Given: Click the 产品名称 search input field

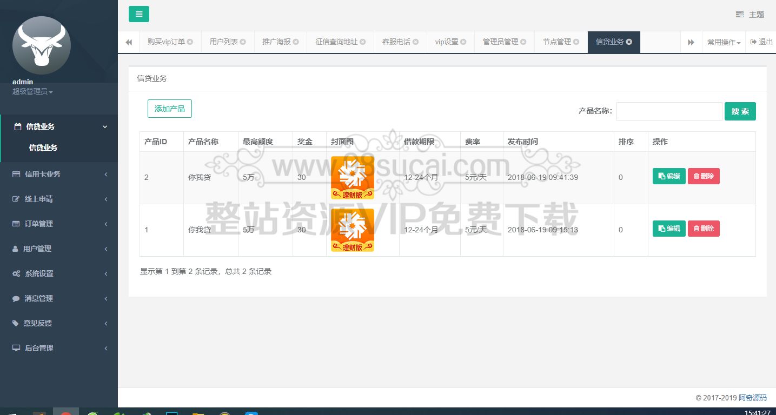Looking at the screenshot, I should pyautogui.click(x=669, y=111).
